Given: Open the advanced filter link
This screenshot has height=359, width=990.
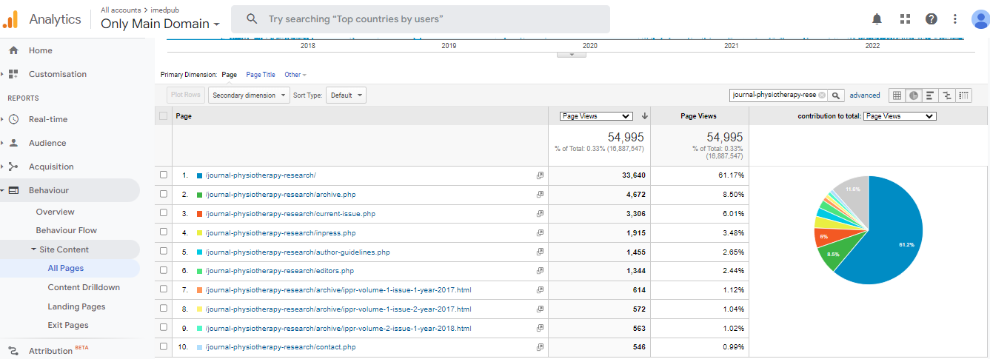Looking at the screenshot, I should click(x=865, y=95).
